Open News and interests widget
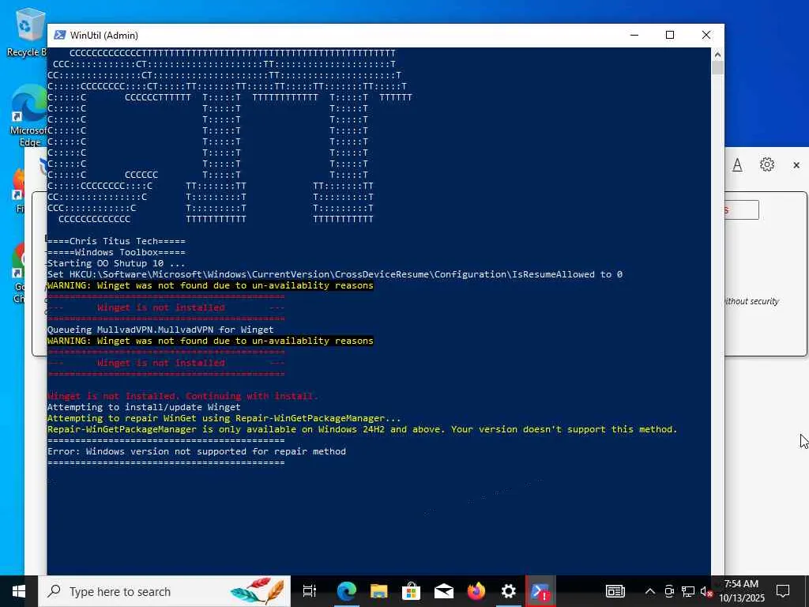This screenshot has height=607, width=809. point(615,591)
